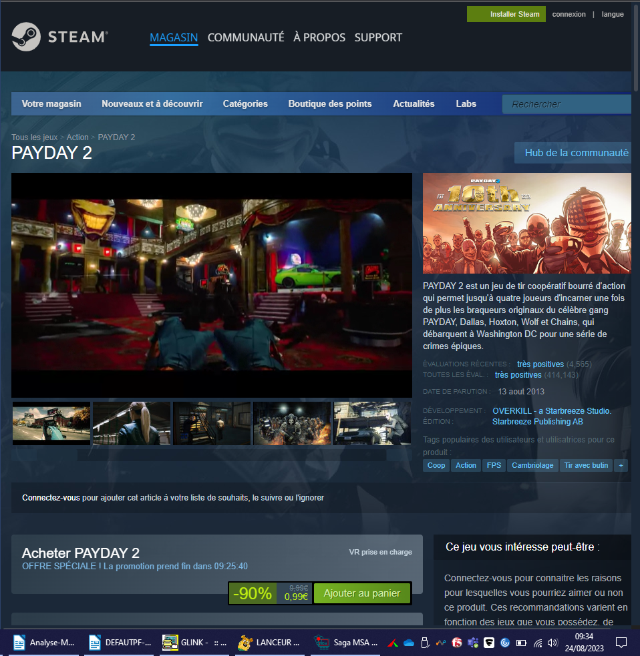
Task: Click the PAYDAY 2 breadcrumb
Action: [116, 137]
